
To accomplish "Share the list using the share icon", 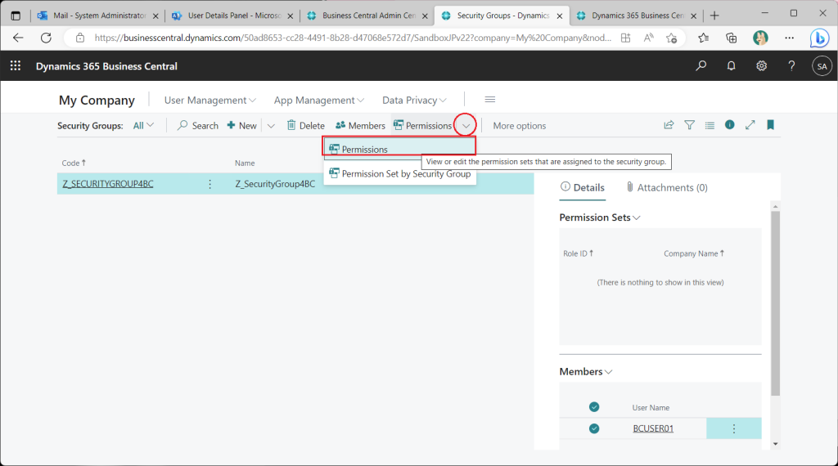I will (x=669, y=125).
